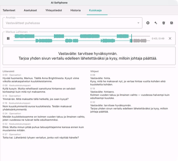Close the audio player with X
Screen dimensions: 178x161
coord(170,39)
